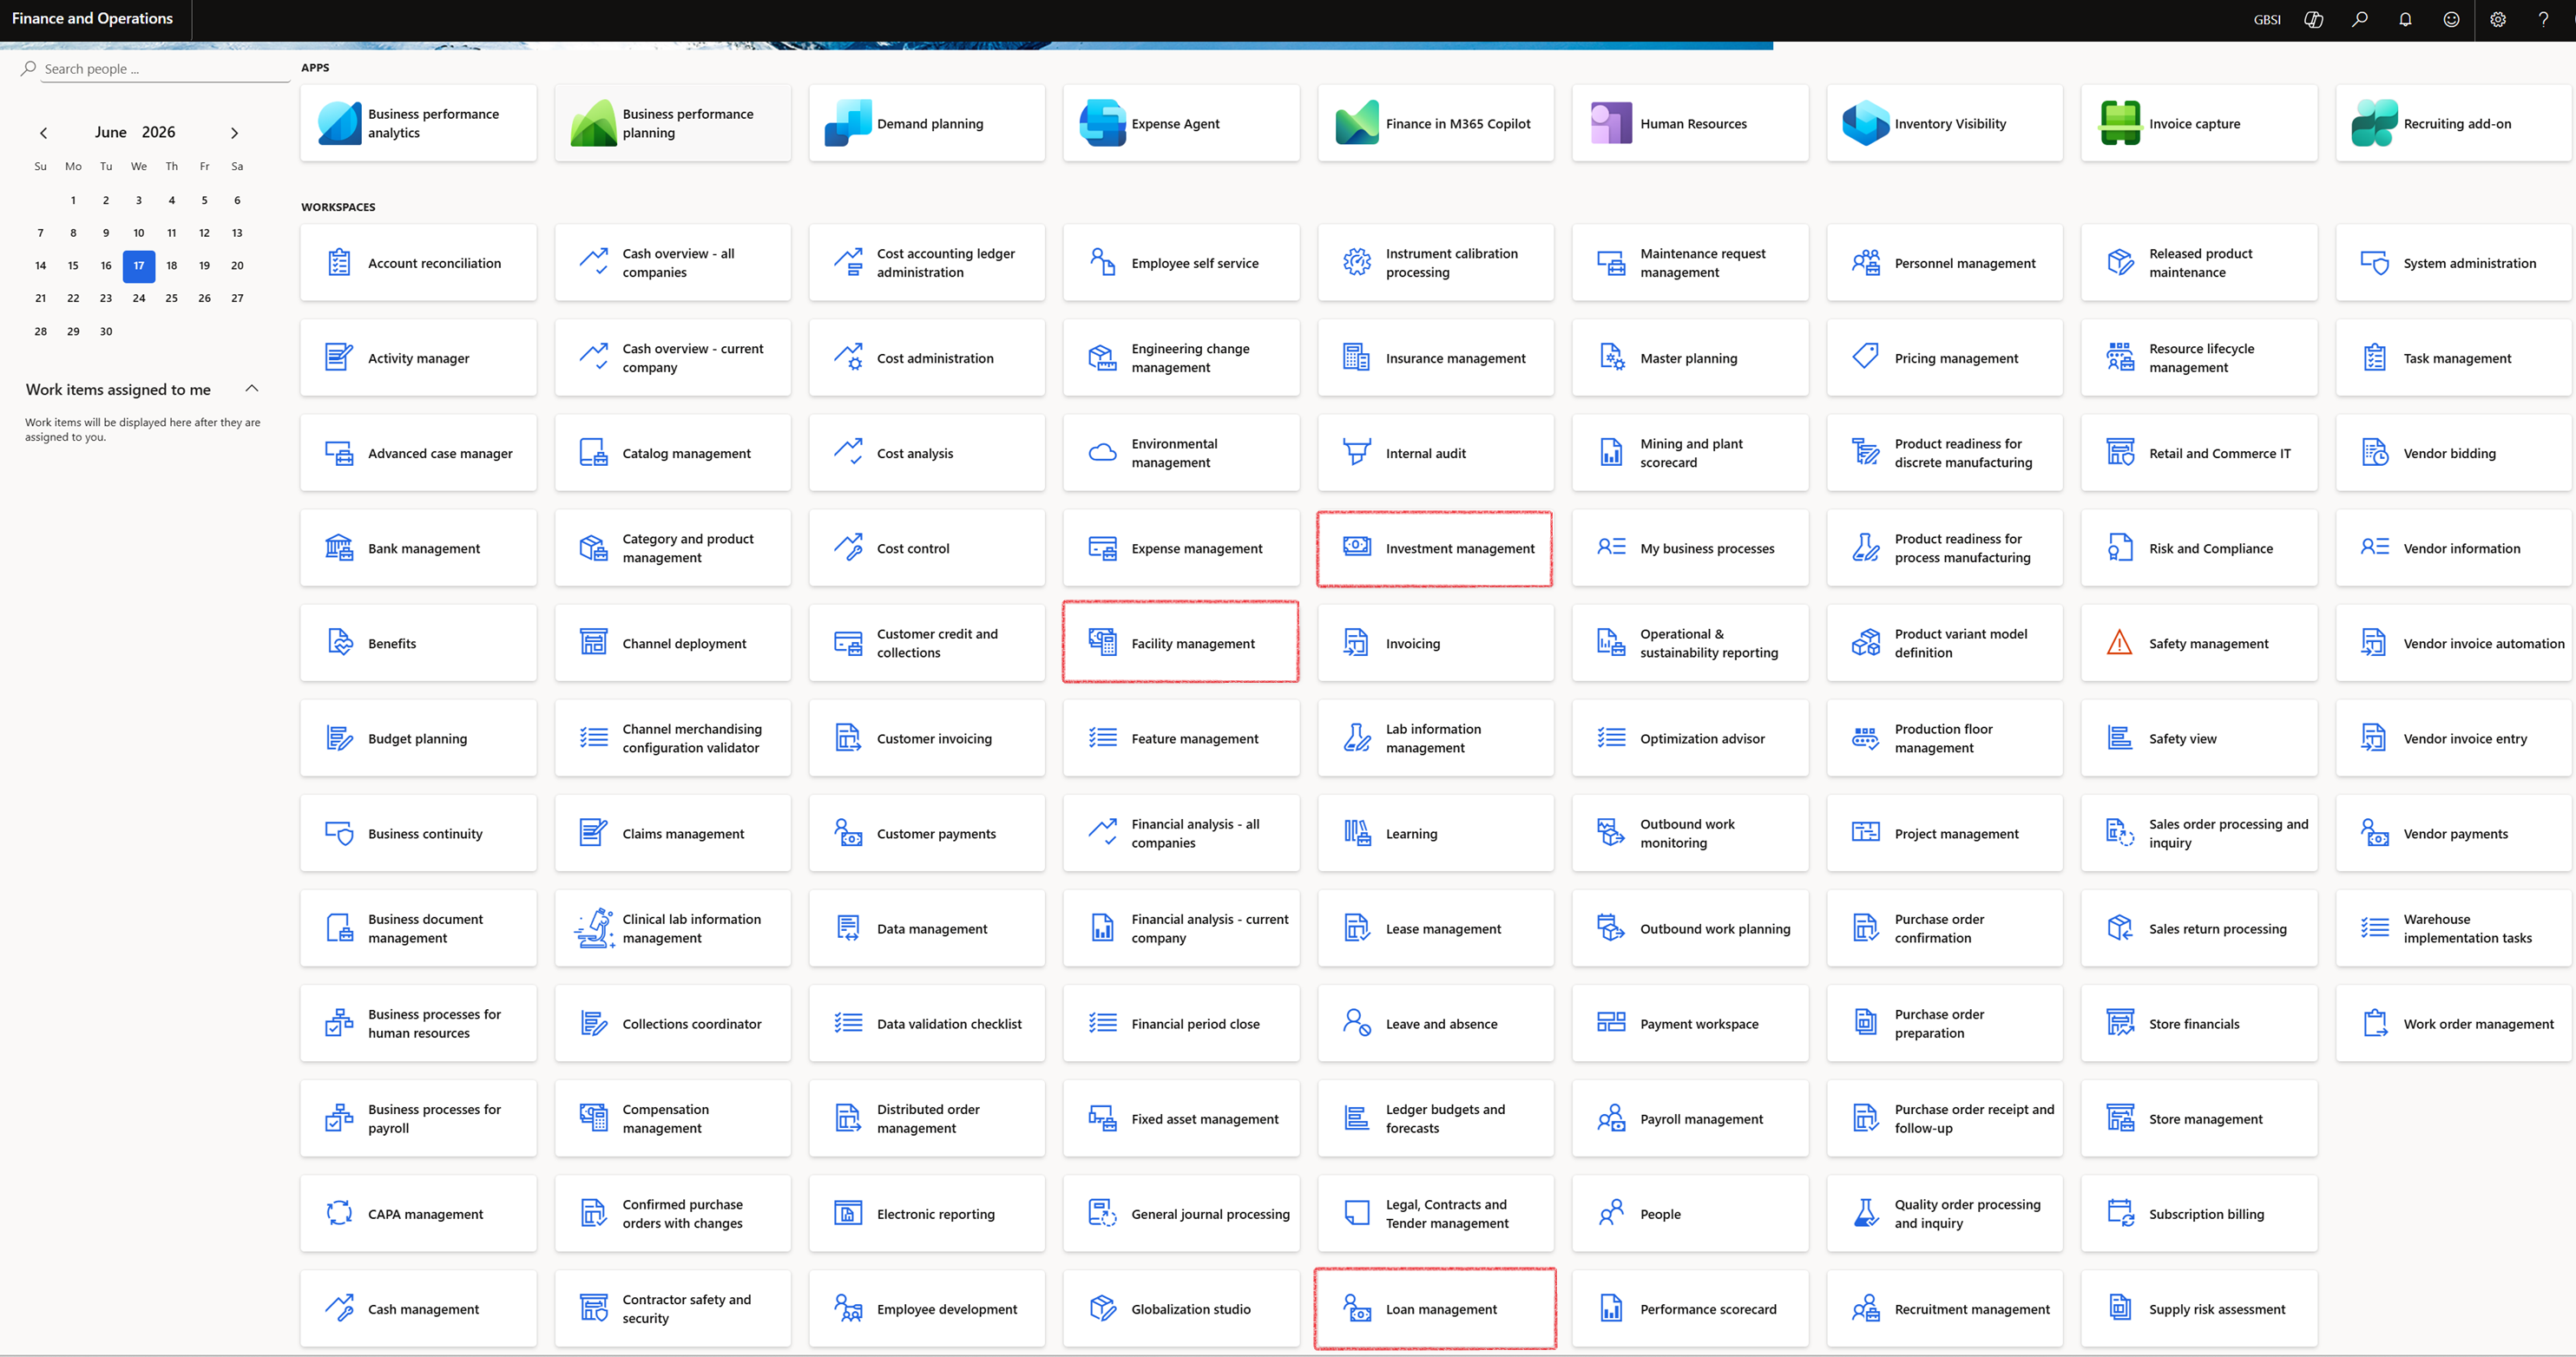Open Subscription billing workspace
This screenshot has width=2576, height=1357.
(x=2199, y=1214)
